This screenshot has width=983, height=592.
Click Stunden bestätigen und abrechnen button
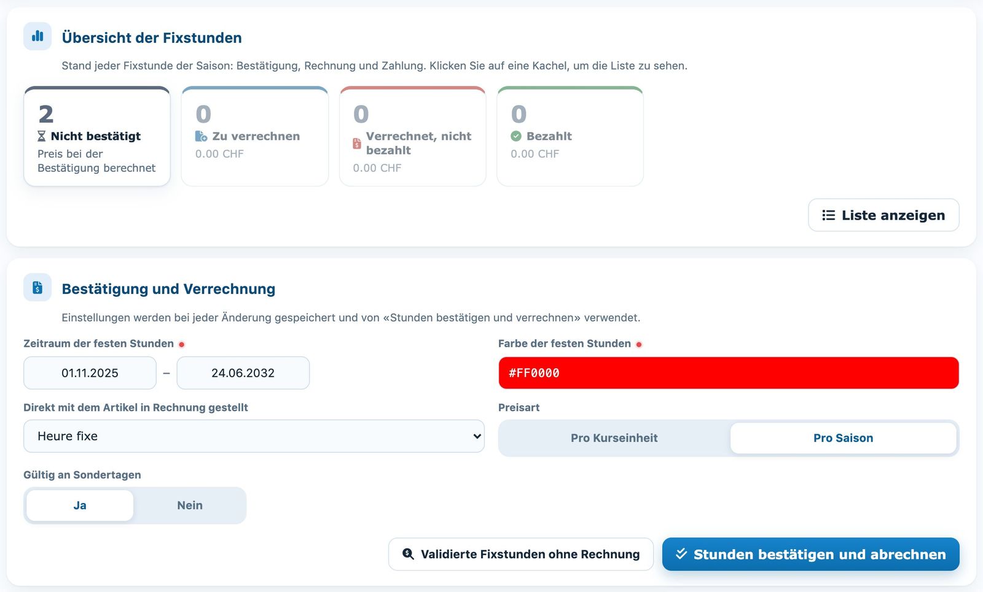pos(811,554)
